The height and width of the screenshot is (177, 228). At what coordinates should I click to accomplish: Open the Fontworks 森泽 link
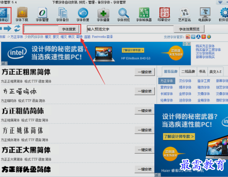[x=102, y=37]
